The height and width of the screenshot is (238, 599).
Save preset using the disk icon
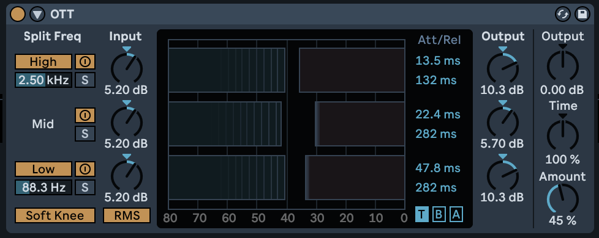[x=582, y=15]
